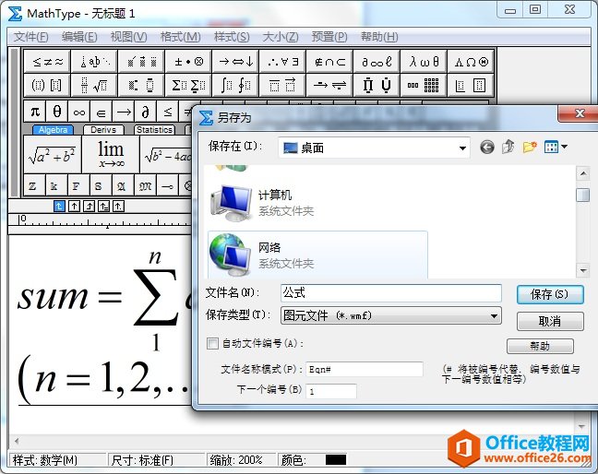
Task: Switch to the Derivs tab
Action: click(x=104, y=130)
